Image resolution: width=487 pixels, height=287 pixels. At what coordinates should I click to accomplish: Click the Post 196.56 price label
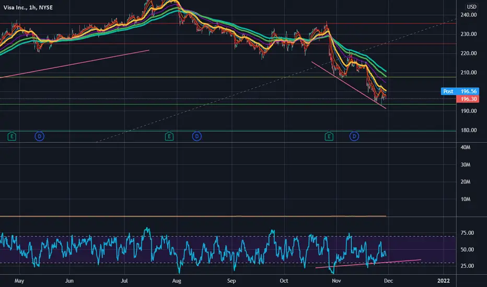tap(460, 91)
